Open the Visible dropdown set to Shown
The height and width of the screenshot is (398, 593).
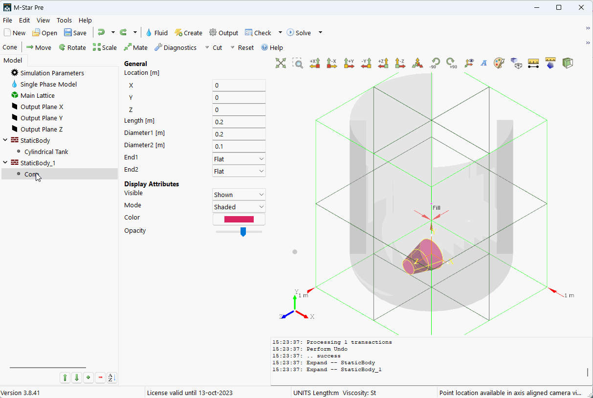coord(239,195)
